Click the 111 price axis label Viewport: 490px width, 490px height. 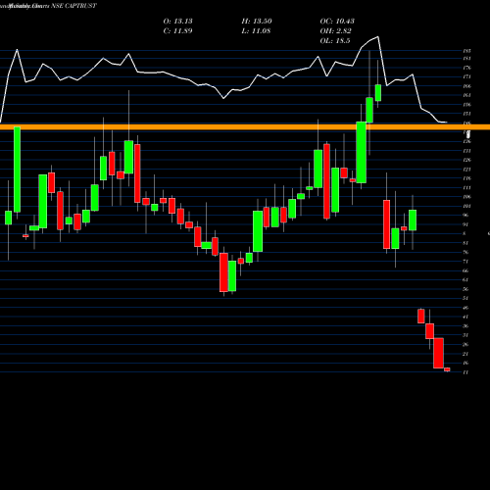tap(466, 187)
